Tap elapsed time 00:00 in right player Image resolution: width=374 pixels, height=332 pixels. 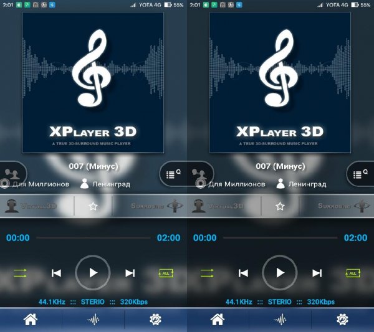point(205,237)
